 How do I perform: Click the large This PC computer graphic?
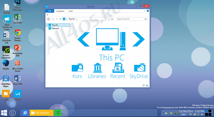point(111,39)
